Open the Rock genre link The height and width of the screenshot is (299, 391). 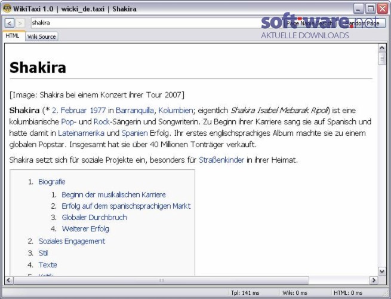tap(101, 121)
